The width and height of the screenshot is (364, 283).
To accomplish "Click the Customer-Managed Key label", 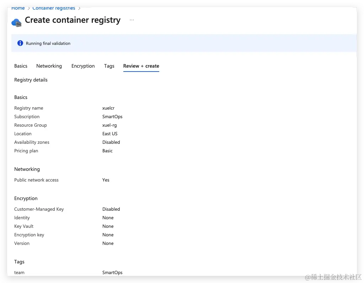I will (x=39, y=209).
